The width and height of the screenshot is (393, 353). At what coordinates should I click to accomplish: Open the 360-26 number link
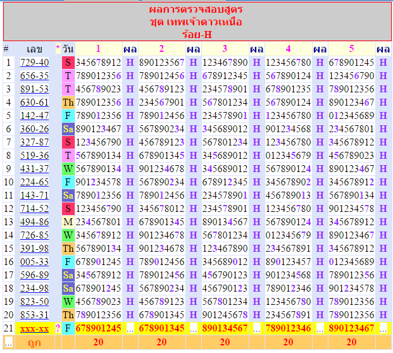point(34,129)
